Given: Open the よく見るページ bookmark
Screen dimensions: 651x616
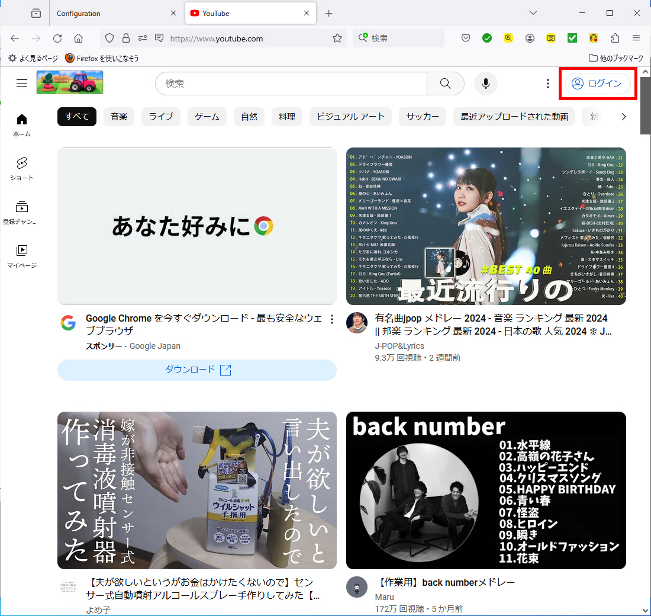Looking at the screenshot, I should coord(33,58).
